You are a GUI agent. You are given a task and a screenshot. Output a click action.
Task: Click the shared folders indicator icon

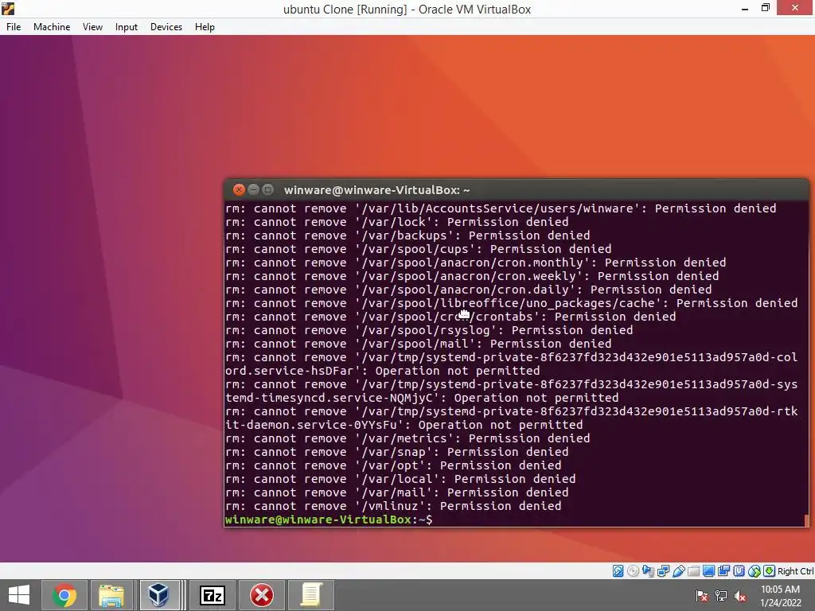[x=693, y=571]
